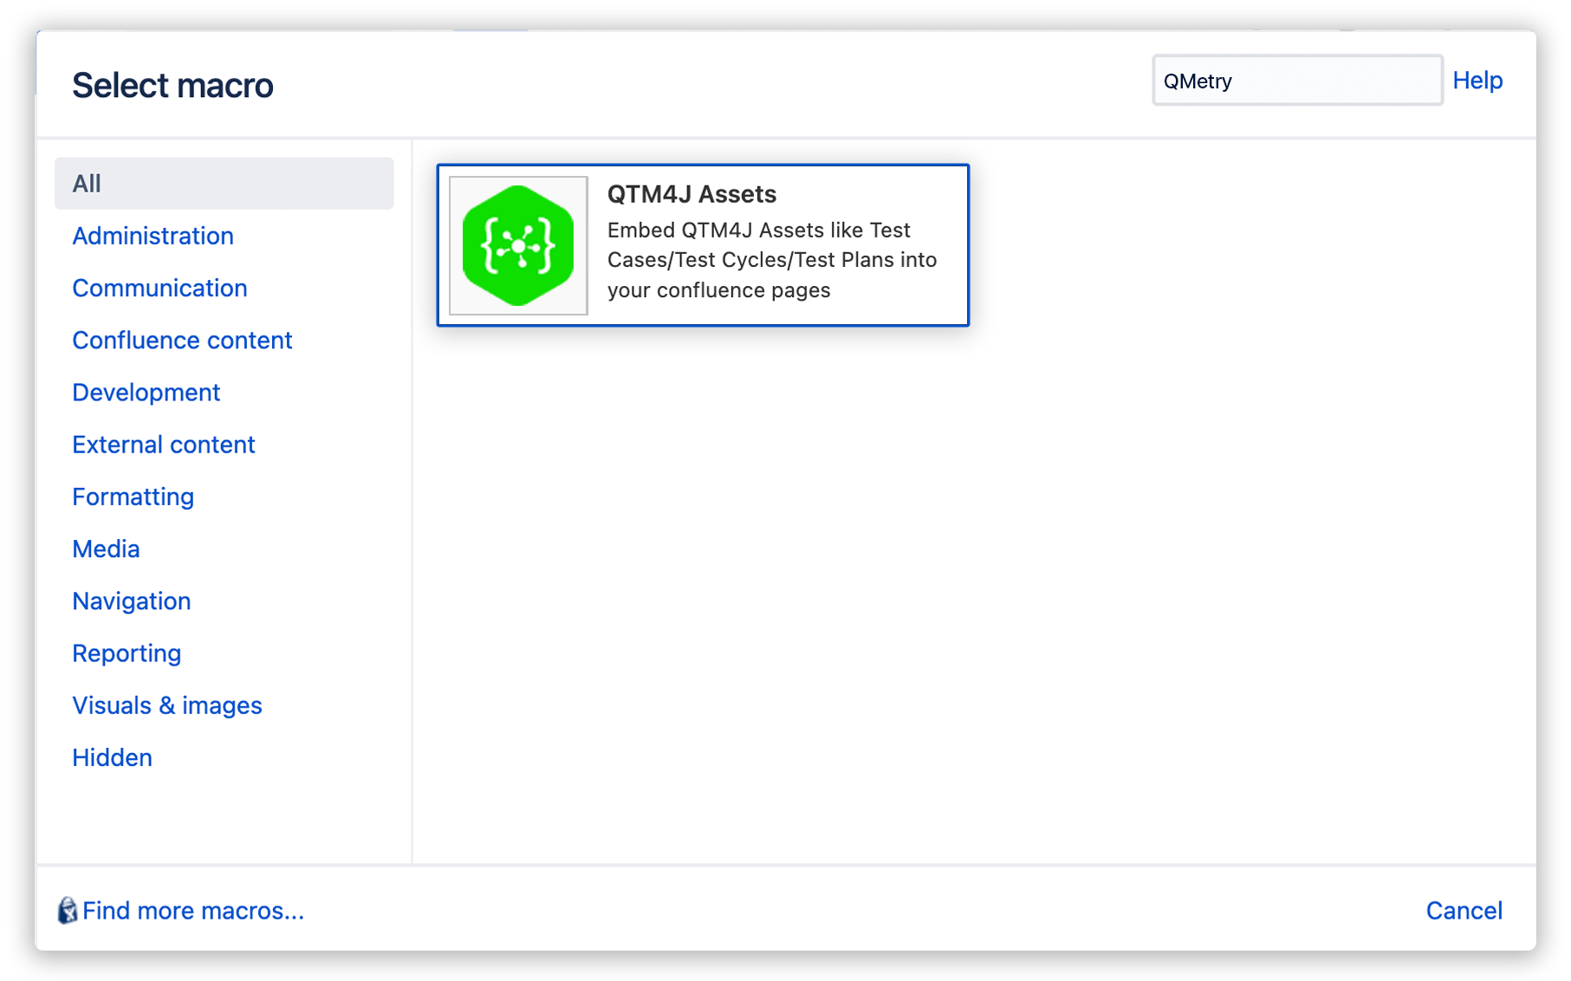This screenshot has height=981, width=1571.
Task: Open the Hidden category
Action: pyautogui.click(x=112, y=757)
